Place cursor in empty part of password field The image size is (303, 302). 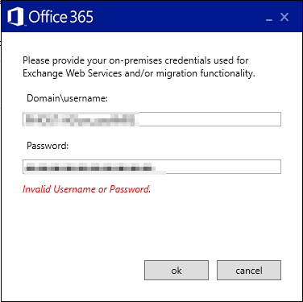tap(223, 167)
